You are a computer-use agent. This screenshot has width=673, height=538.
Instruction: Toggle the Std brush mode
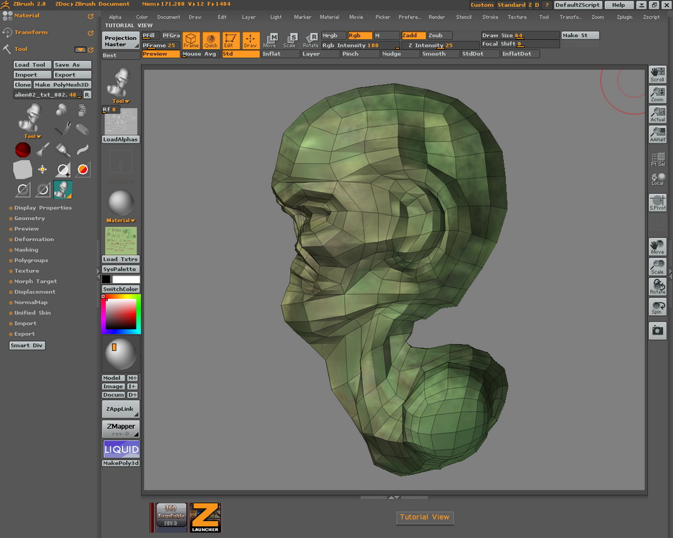click(240, 54)
